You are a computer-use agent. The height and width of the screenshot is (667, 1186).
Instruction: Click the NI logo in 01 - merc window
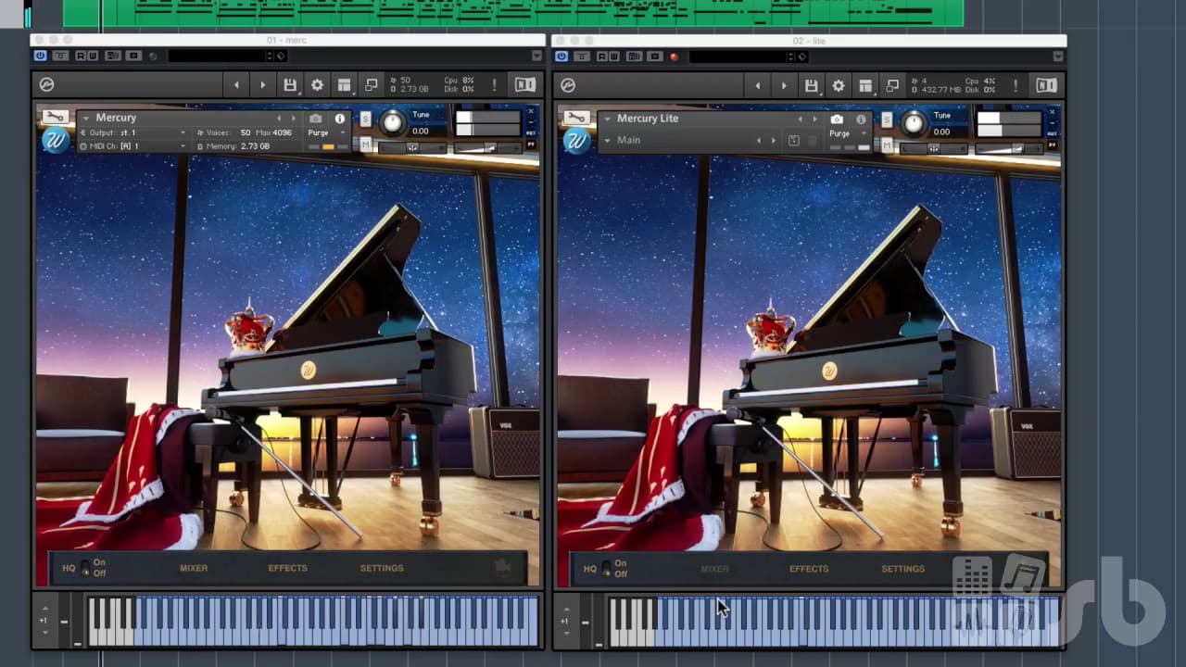coord(524,85)
